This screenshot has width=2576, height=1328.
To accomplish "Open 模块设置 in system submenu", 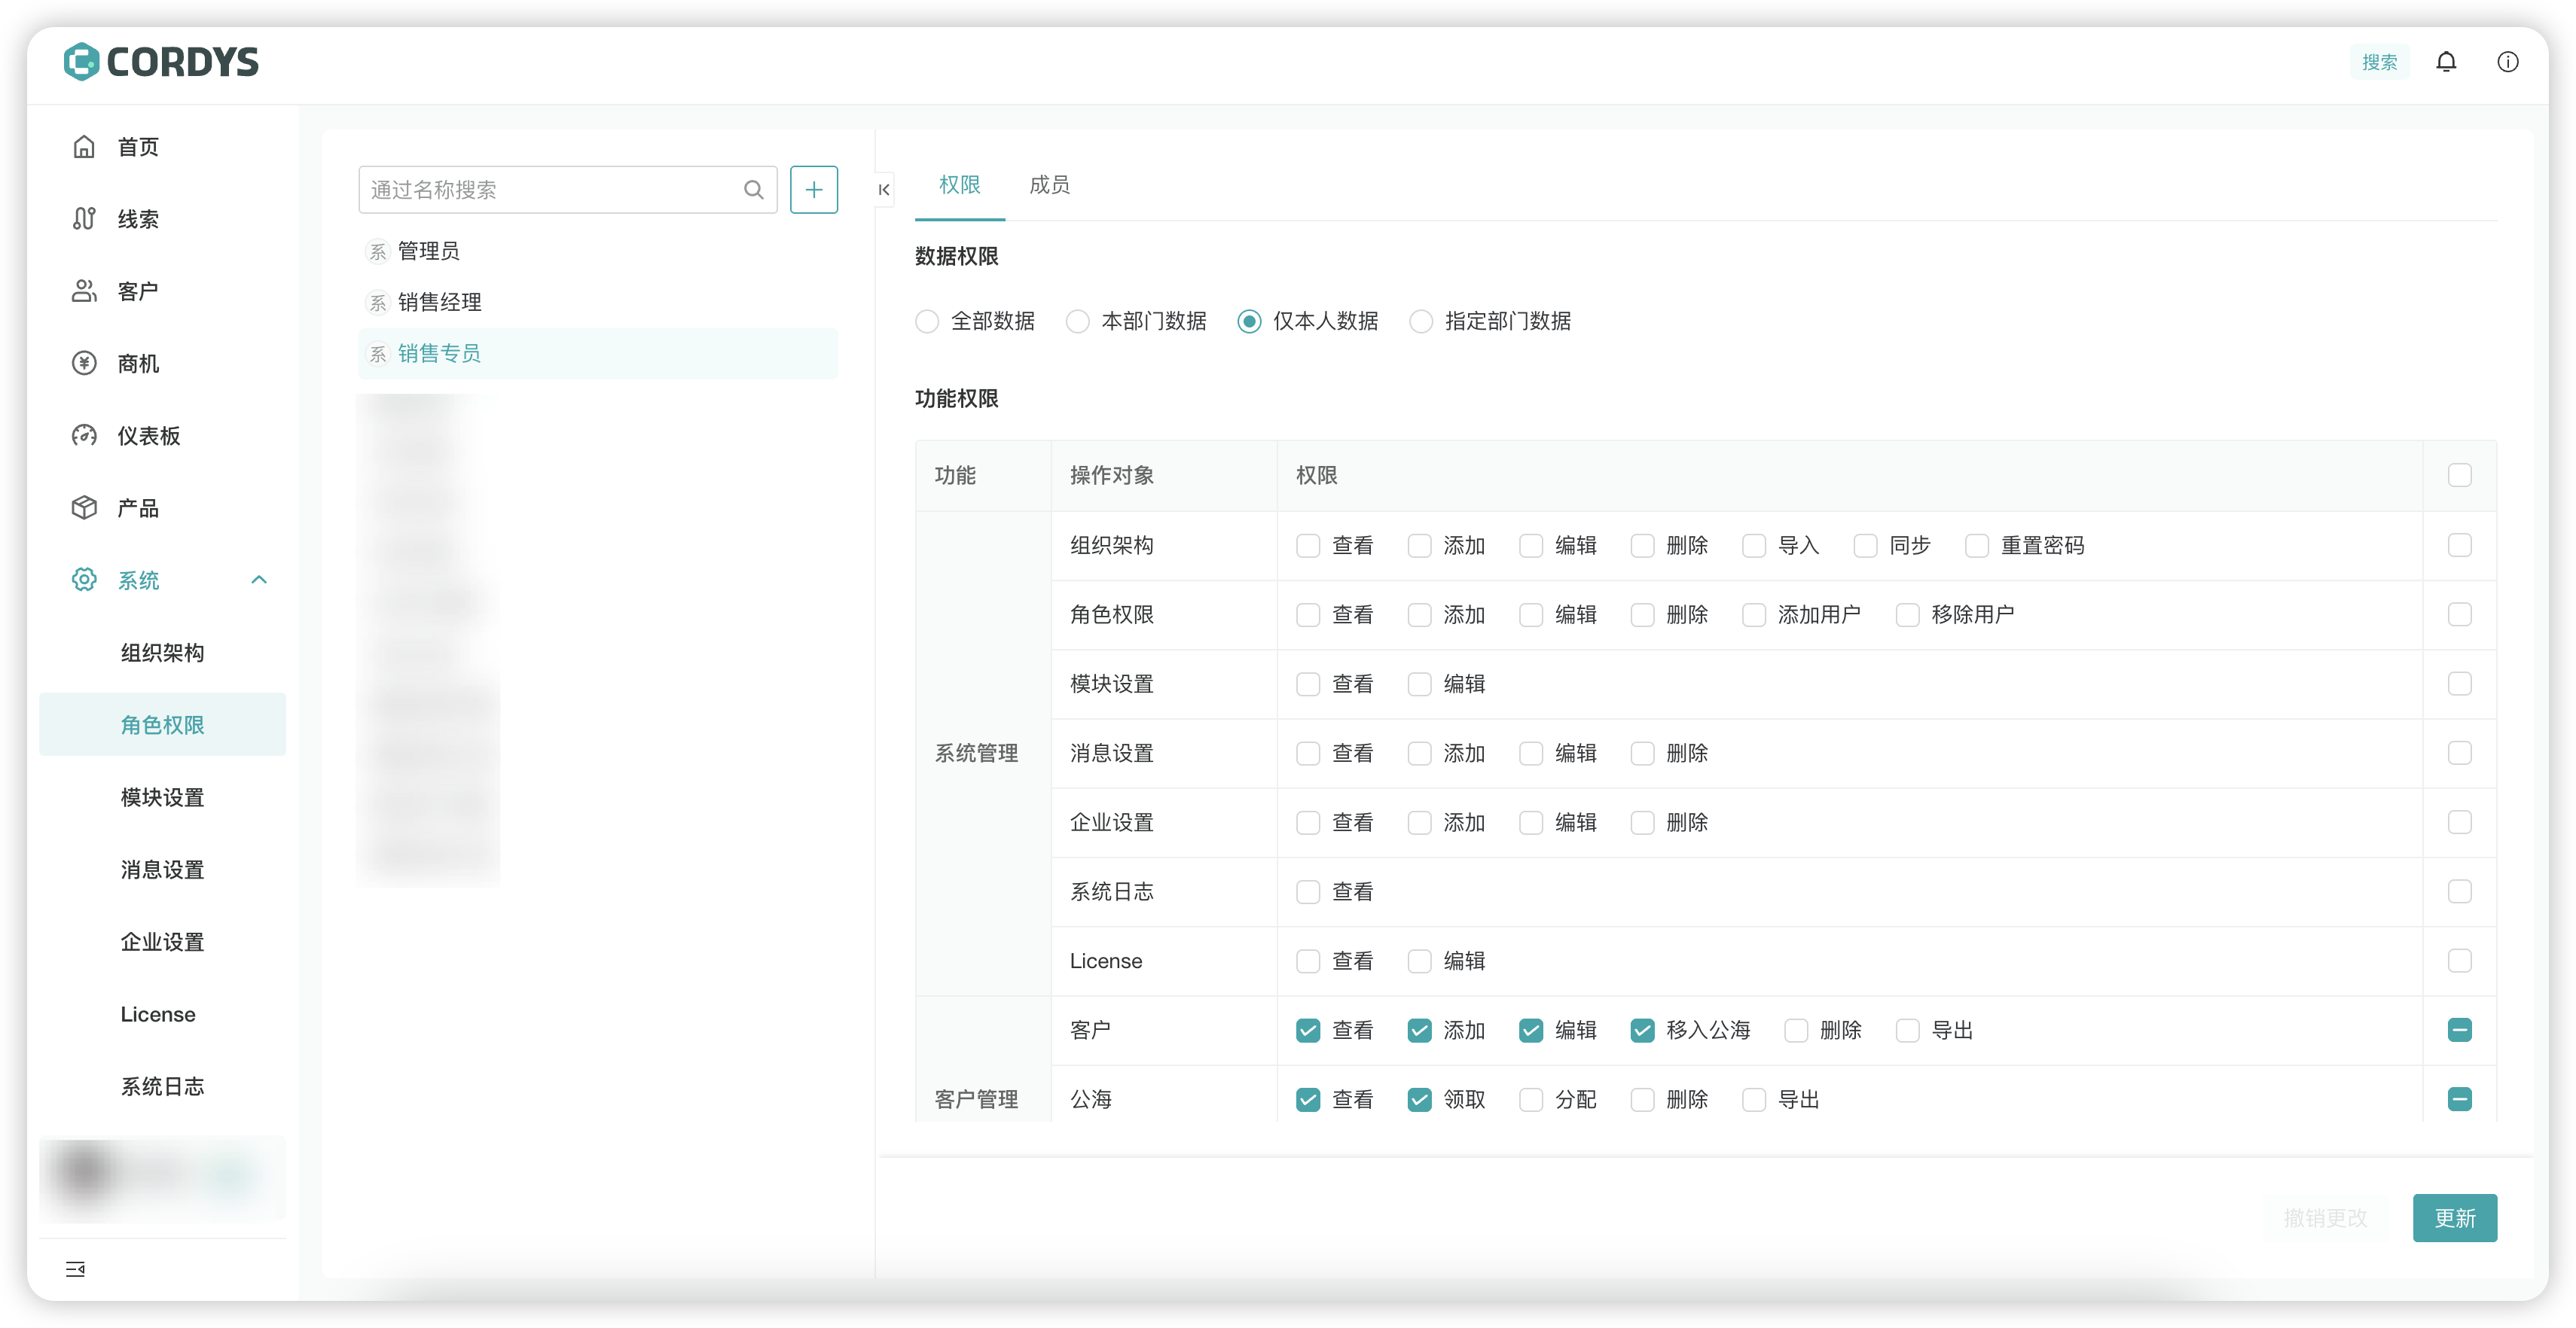I will coord(162,797).
